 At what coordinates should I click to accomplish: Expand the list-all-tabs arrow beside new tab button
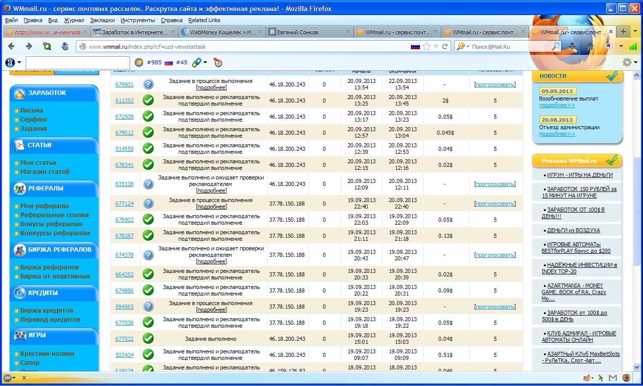[635, 31]
